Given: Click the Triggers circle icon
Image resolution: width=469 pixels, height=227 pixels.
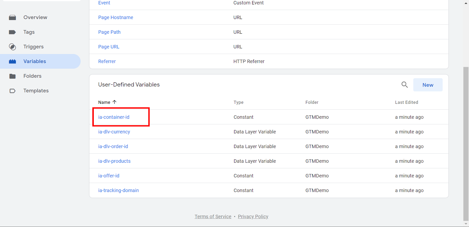Looking at the screenshot, I should pos(12,47).
